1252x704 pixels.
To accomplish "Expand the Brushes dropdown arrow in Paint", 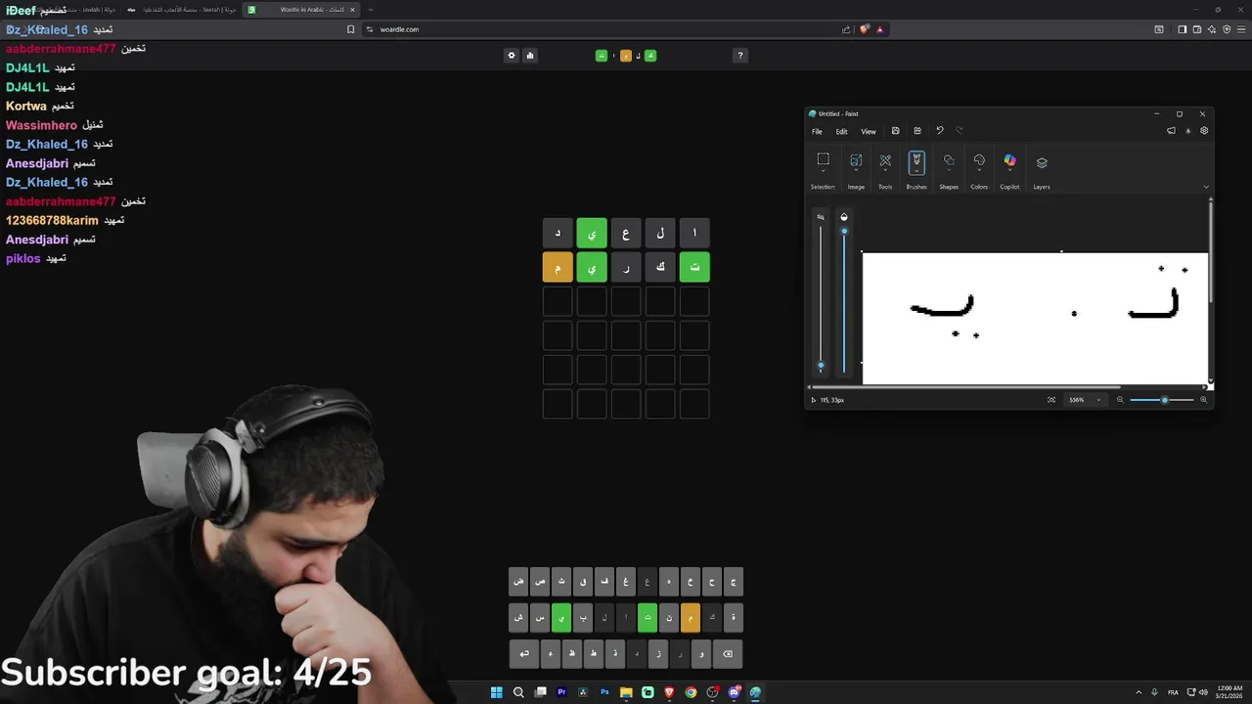I will tap(917, 171).
